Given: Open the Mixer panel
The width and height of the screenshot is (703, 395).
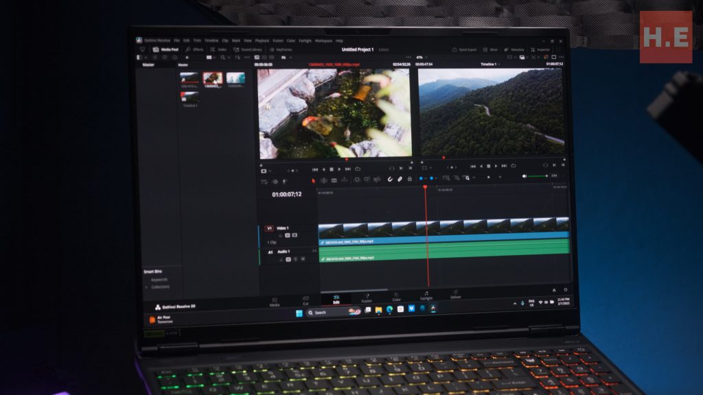Looking at the screenshot, I should pyautogui.click(x=490, y=49).
